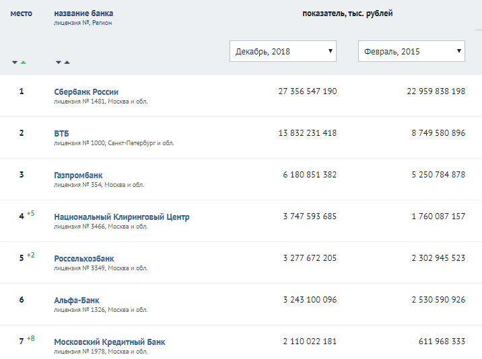Sort bank names ascending with up arrow

67,63
